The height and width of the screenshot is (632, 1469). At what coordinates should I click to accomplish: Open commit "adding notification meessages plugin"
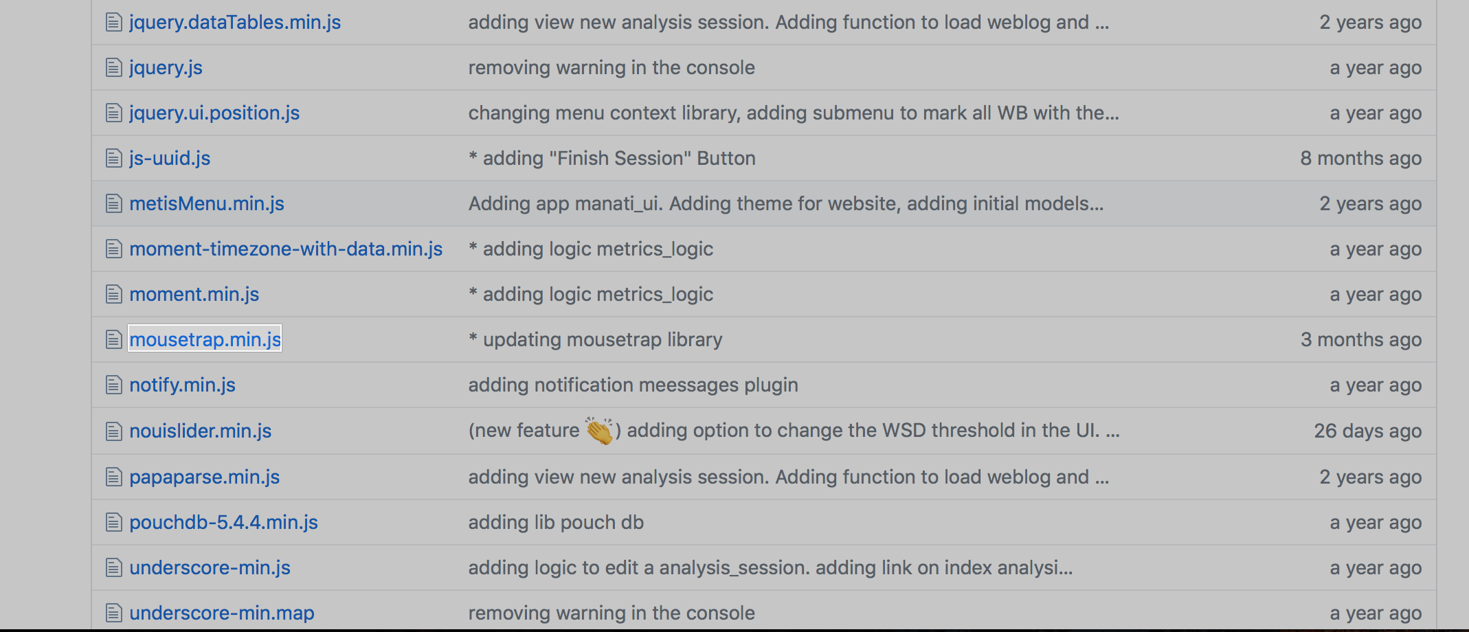pyautogui.click(x=633, y=385)
